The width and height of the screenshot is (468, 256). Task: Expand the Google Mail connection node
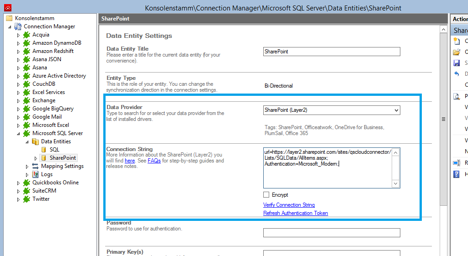coord(18,117)
